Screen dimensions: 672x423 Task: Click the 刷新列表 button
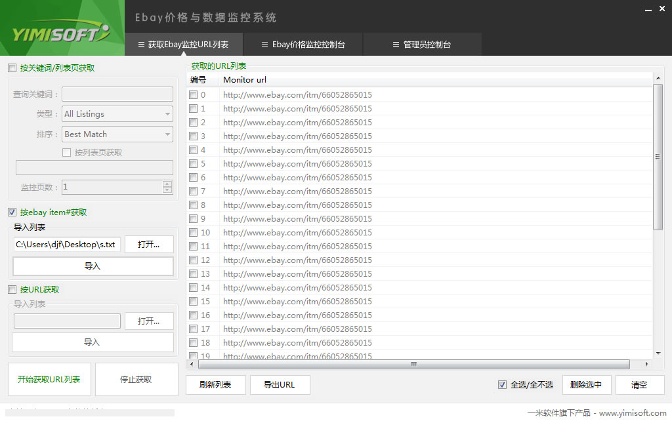point(215,384)
